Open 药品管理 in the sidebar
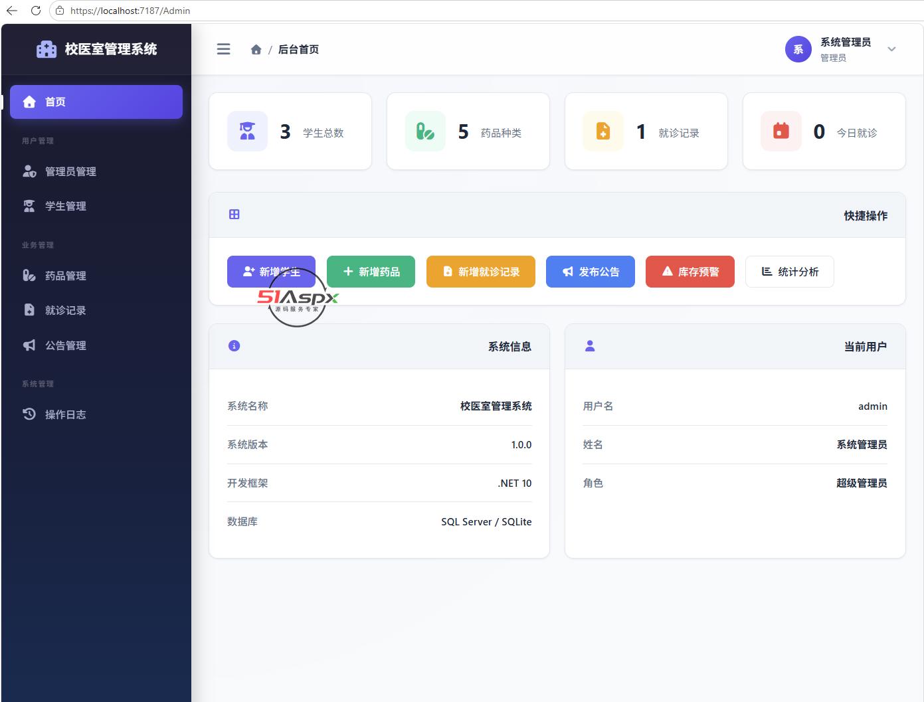Screen dimensions: 924x702 96,276
